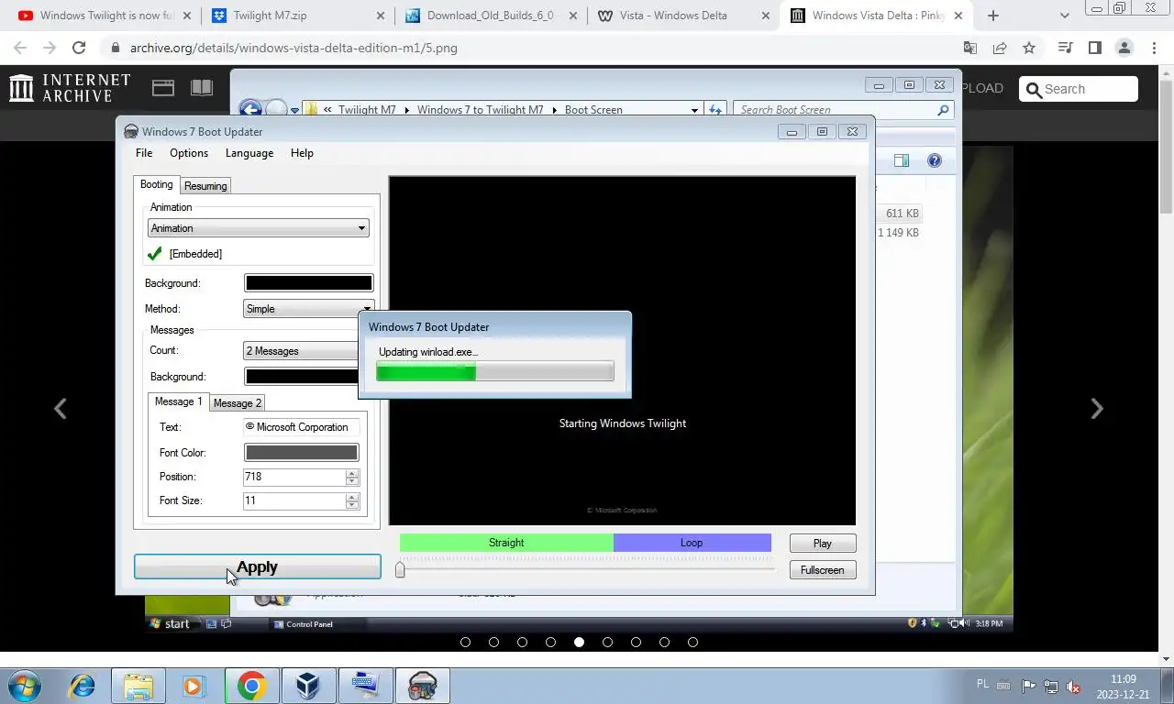Open the Method dropdown set to Simple
This screenshot has width=1174, height=704.
[x=308, y=309]
